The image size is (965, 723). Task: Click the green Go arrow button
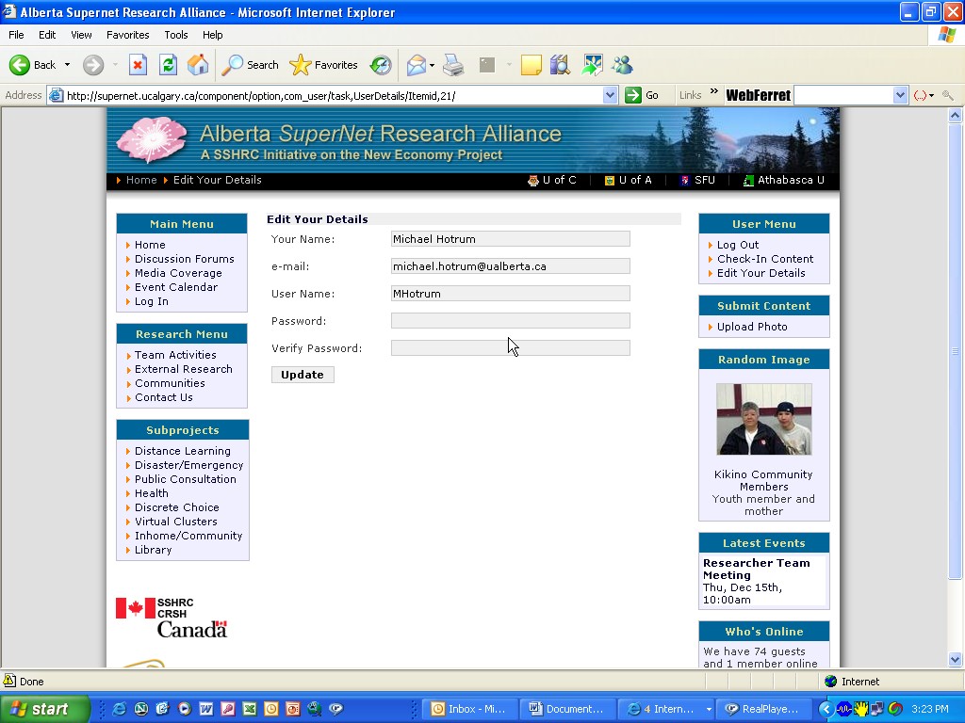coord(633,95)
